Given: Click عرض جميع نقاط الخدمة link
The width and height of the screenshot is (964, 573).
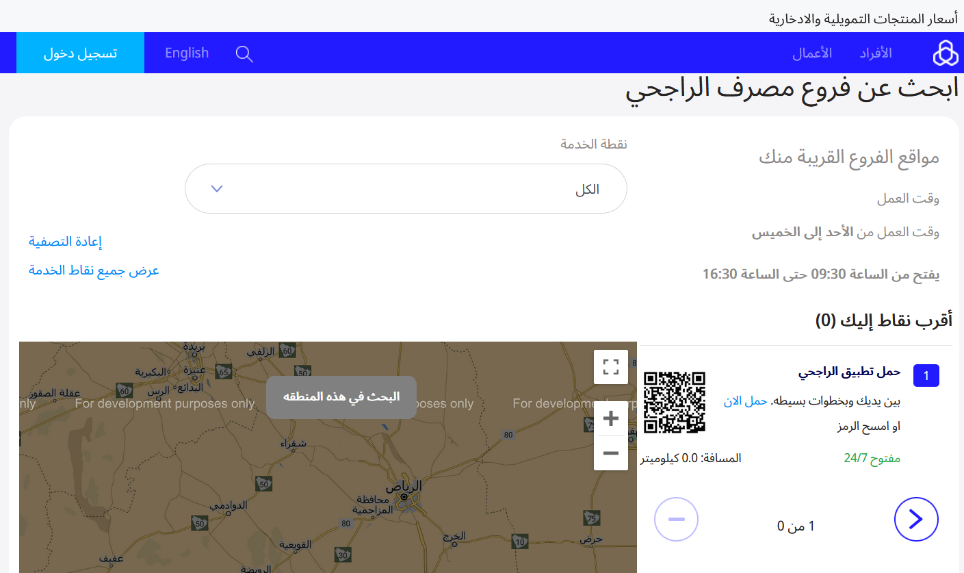Looking at the screenshot, I should [94, 270].
